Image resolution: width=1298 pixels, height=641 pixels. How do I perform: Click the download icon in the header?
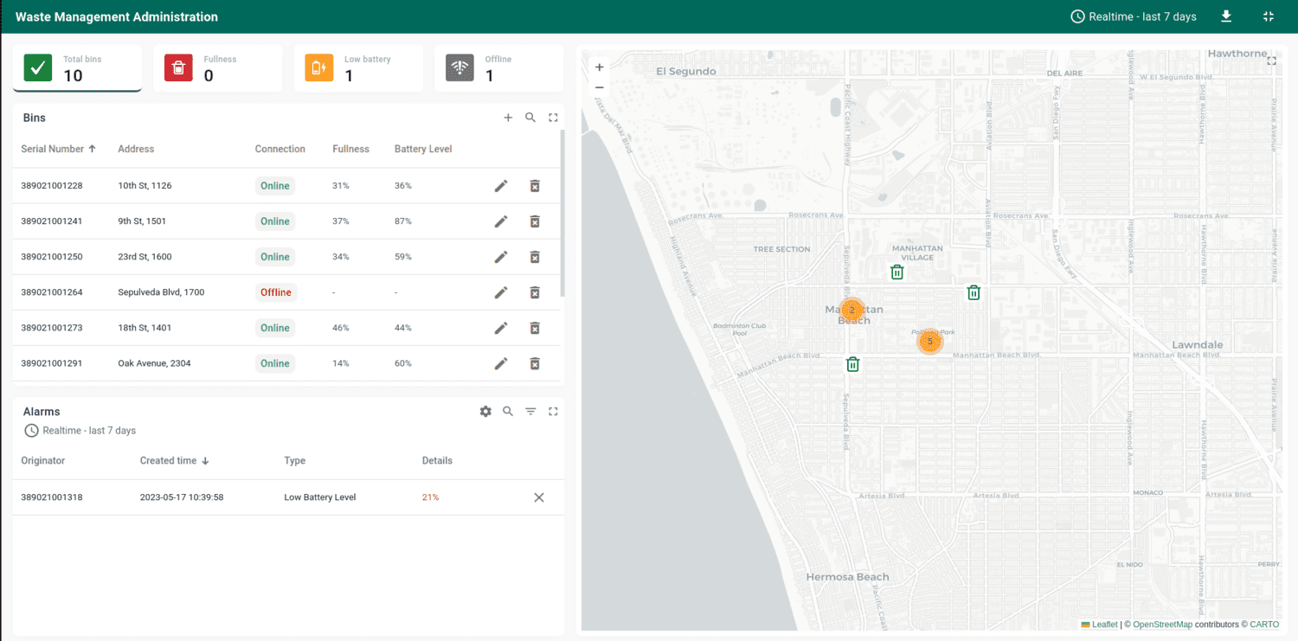tap(1226, 16)
